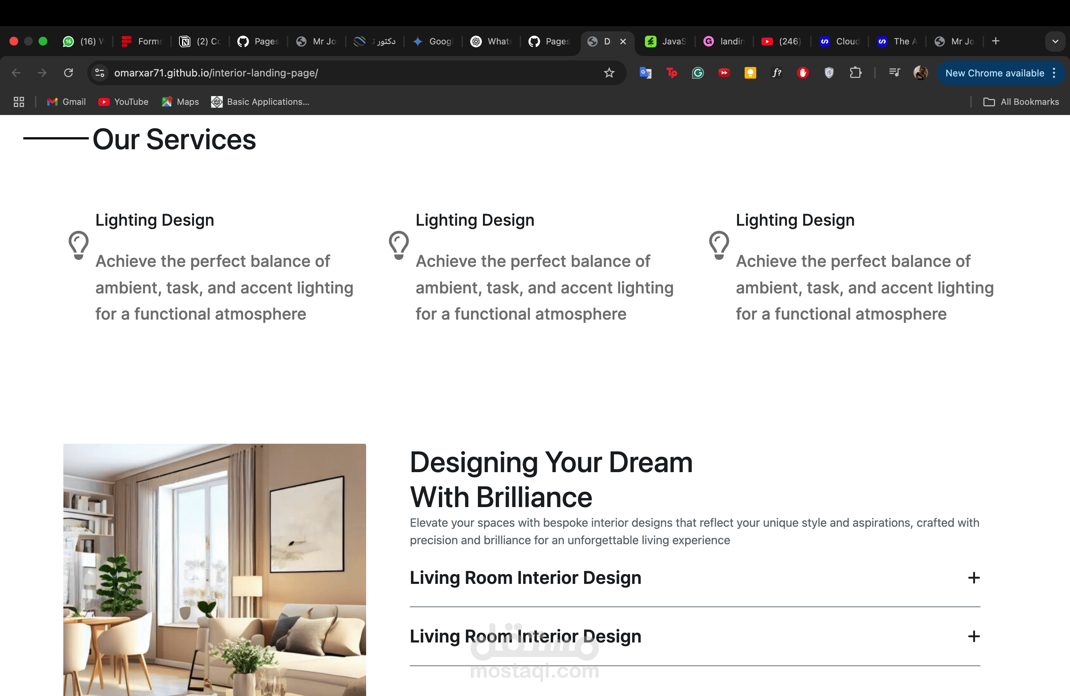Open the tab search dropdown arrow

coord(1055,41)
